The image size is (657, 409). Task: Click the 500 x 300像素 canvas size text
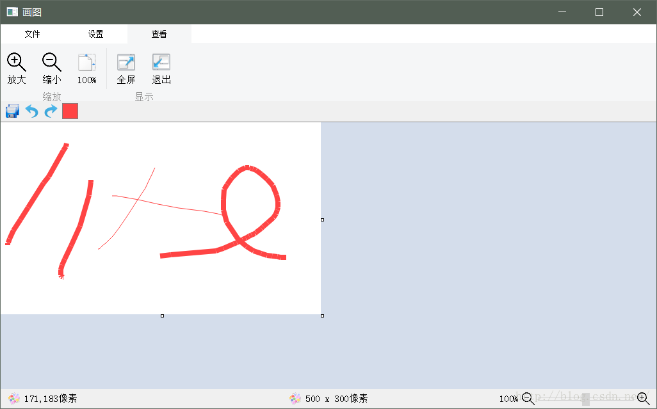click(x=336, y=399)
